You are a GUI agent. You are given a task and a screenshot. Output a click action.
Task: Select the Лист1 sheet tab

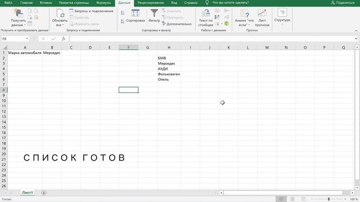click(28, 192)
